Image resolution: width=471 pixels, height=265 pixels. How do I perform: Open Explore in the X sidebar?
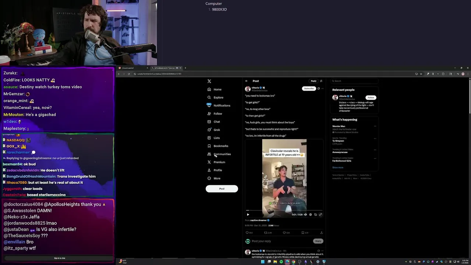pos(215,98)
